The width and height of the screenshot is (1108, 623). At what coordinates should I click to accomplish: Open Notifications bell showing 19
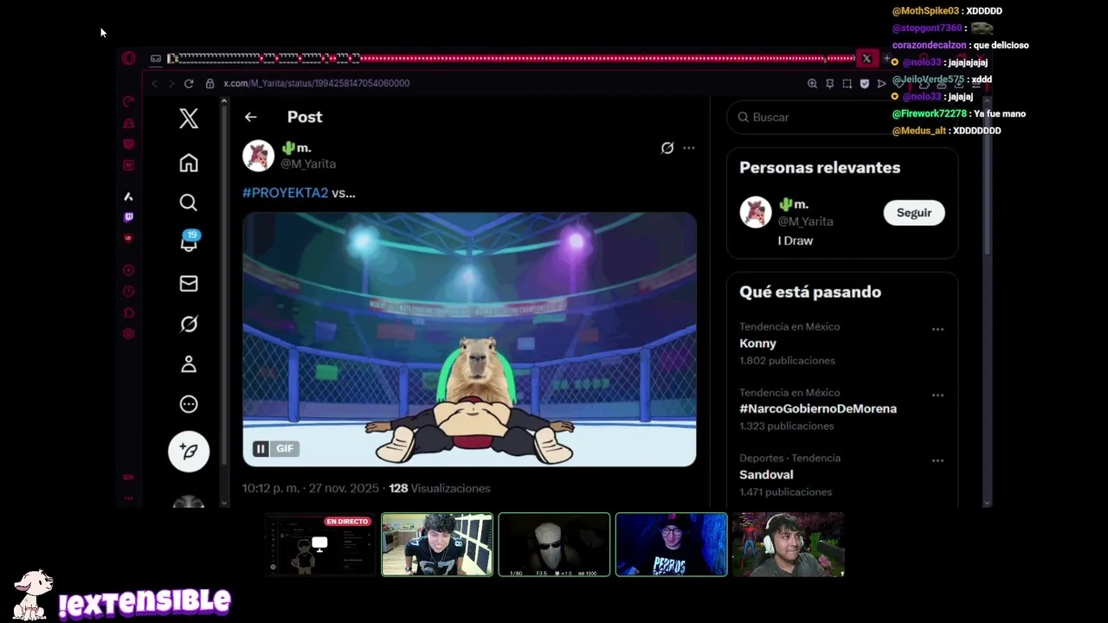coord(189,241)
